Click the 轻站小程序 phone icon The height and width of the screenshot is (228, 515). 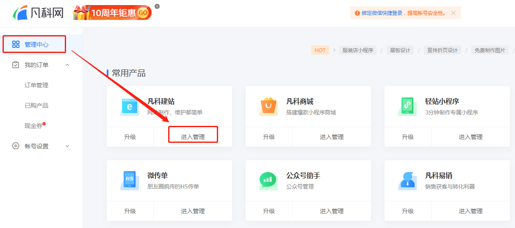(x=407, y=106)
